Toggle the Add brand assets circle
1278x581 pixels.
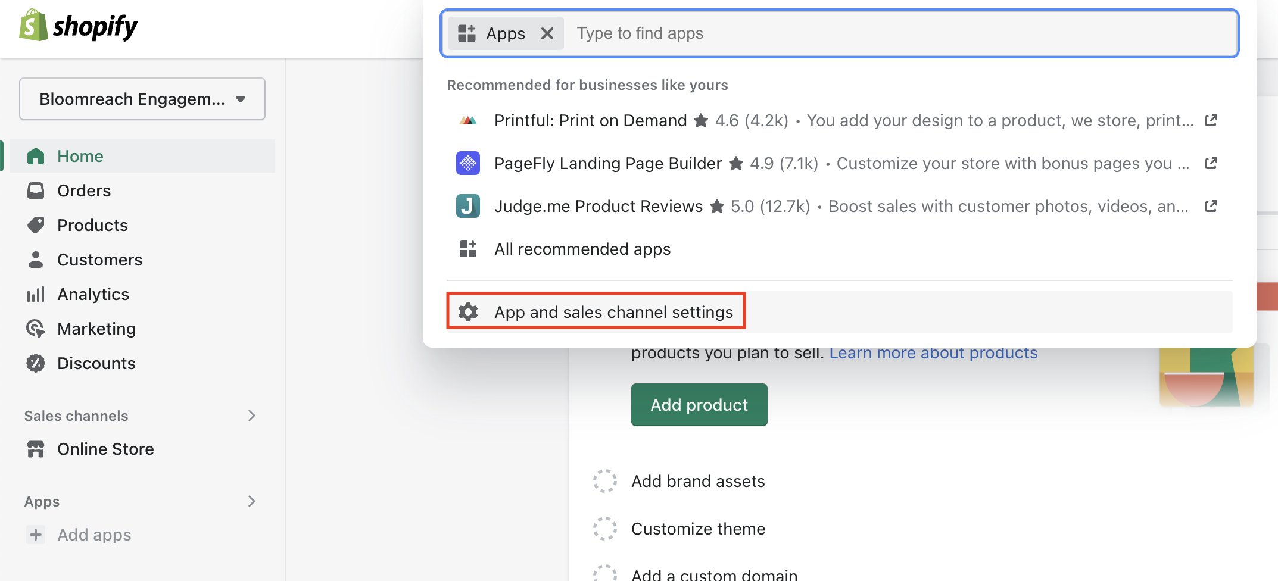[605, 481]
